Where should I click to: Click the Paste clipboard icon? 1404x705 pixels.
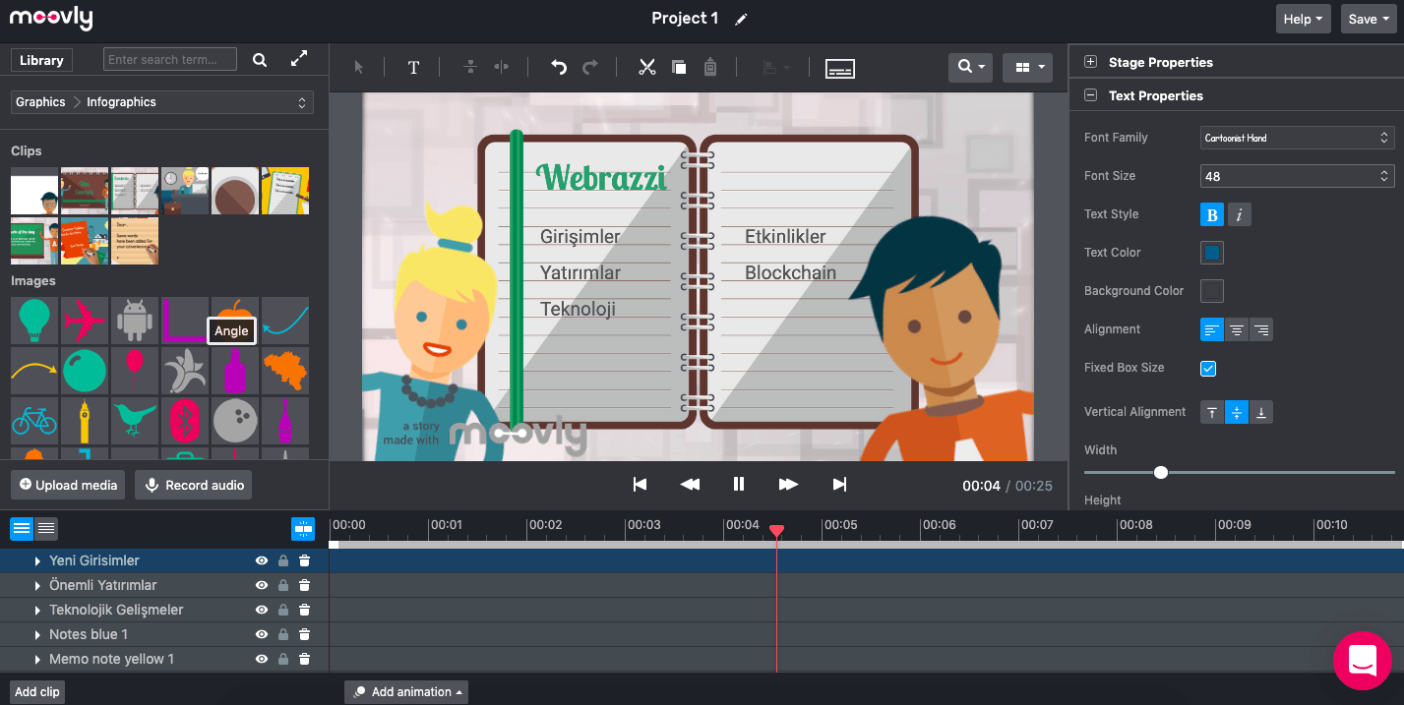click(710, 68)
